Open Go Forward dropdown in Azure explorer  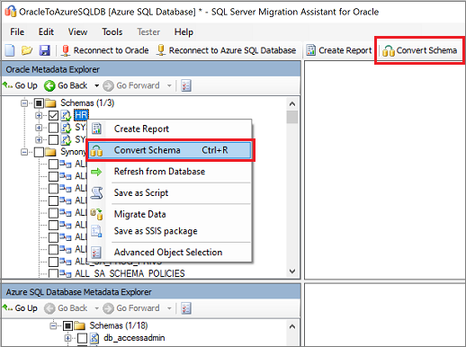(169, 308)
